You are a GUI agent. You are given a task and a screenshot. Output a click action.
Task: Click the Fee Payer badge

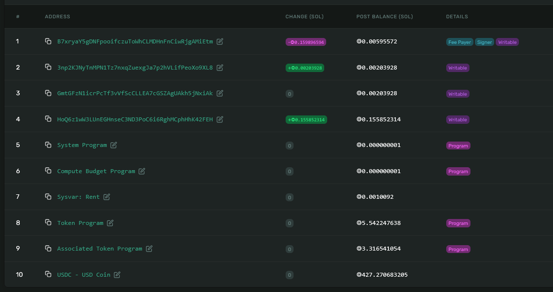pos(460,42)
